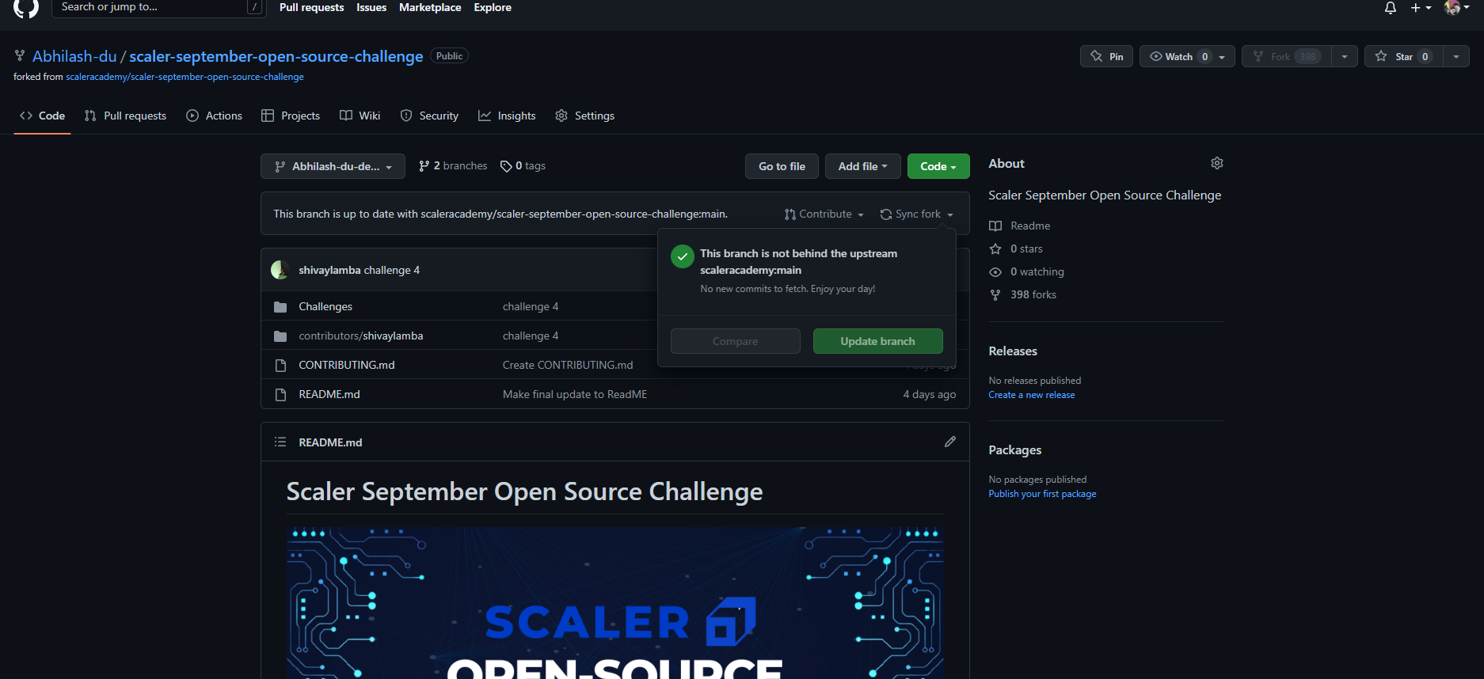
Task: Pin this repository
Action: (1106, 56)
